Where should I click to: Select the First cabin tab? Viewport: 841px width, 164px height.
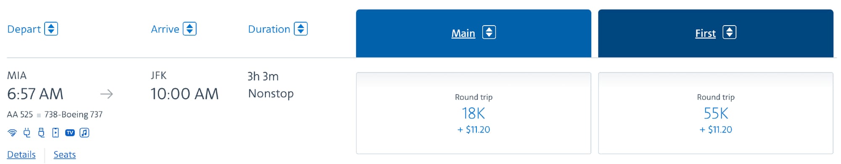(716, 33)
